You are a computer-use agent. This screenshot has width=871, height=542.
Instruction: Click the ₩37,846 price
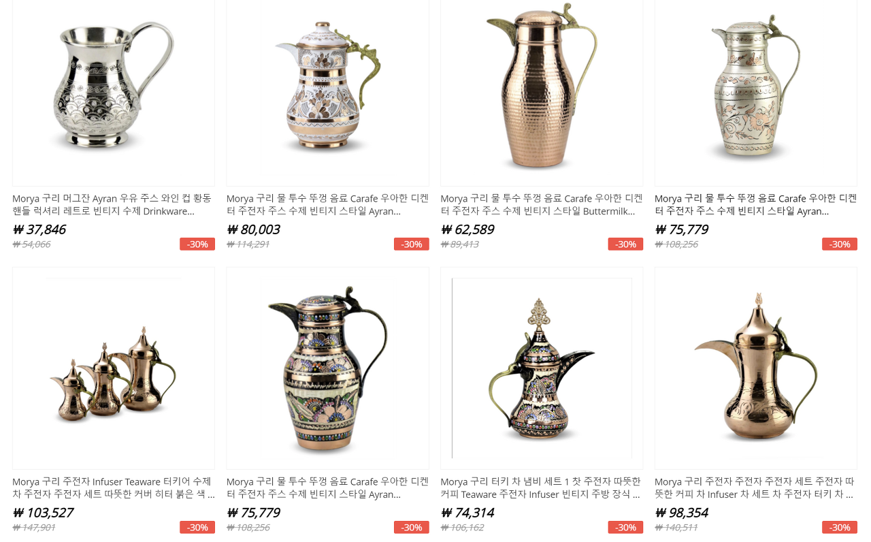[39, 229]
